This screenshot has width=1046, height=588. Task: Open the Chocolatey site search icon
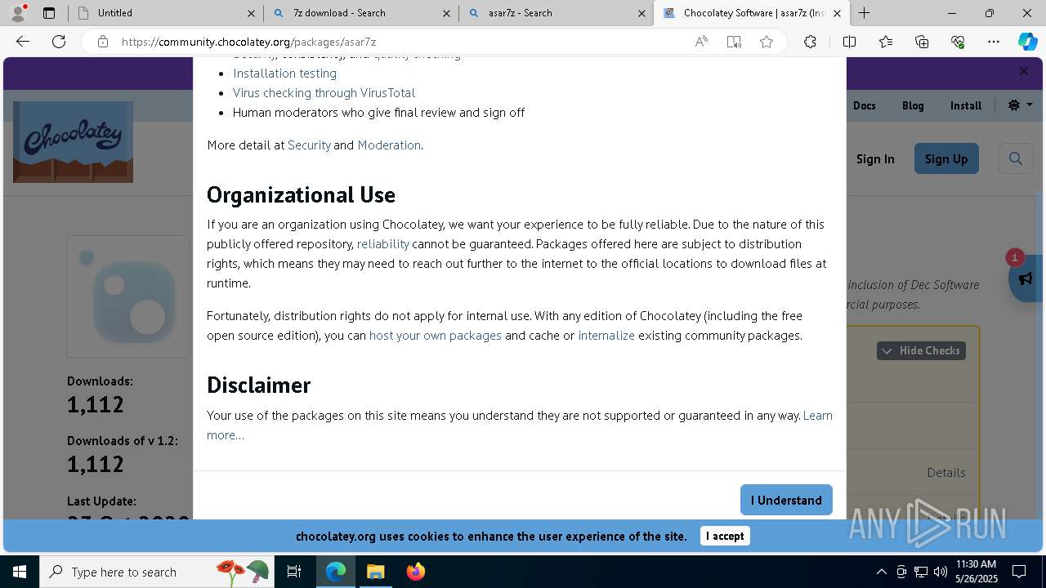1016,158
